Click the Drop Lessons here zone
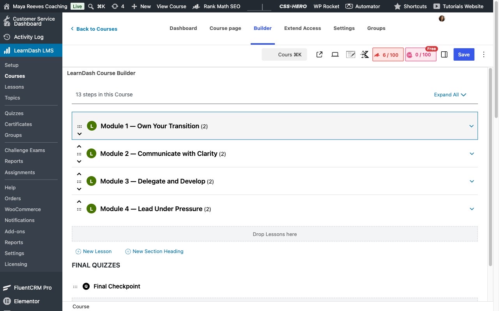 [x=275, y=234]
